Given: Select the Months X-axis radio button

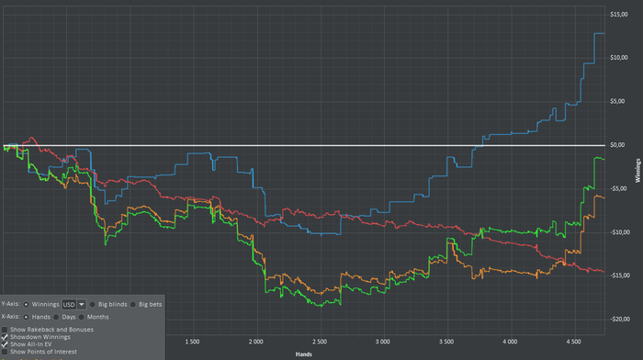Looking at the screenshot, I should click(81, 317).
